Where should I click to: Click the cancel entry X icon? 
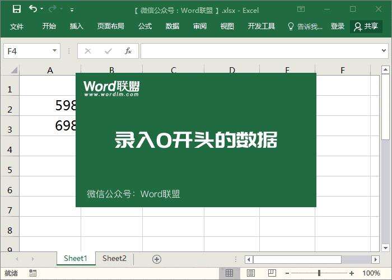click(x=88, y=51)
